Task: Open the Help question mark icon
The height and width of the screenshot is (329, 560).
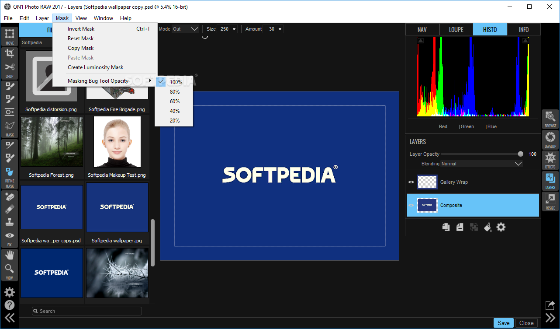Action: pyautogui.click(x=10, y=305)
